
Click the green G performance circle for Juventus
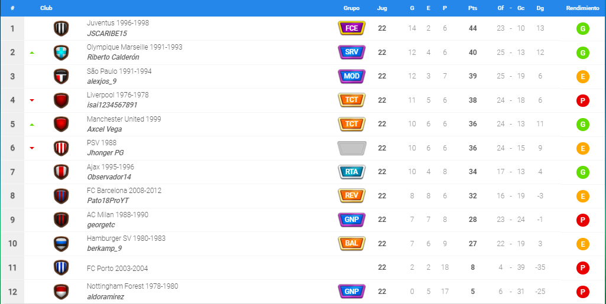point(583,28)
